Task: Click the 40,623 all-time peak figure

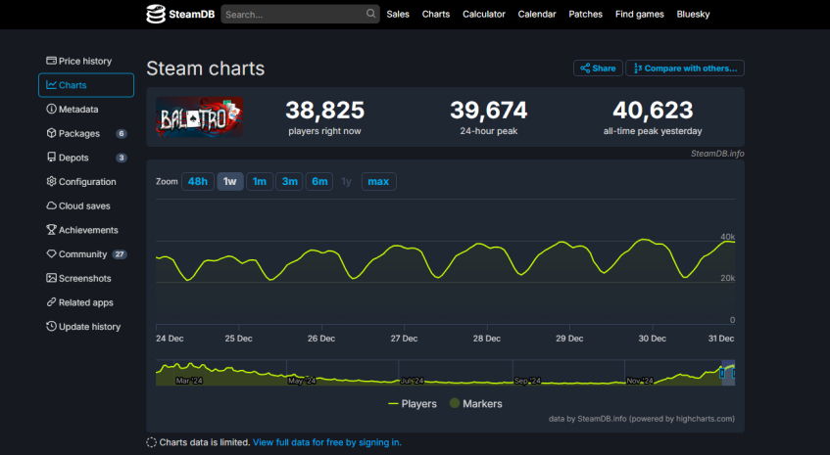Action: point(653,111)
